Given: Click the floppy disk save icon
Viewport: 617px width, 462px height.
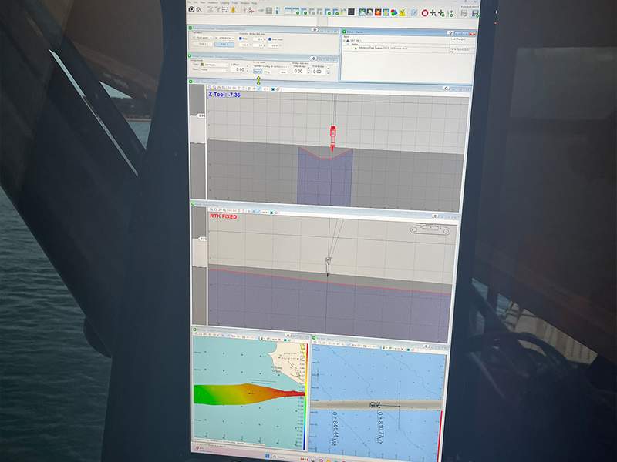Looking at the screenshot, I should click(x=464, y=12).
